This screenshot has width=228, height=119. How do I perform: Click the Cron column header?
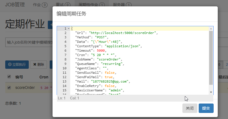pos(44,77)
